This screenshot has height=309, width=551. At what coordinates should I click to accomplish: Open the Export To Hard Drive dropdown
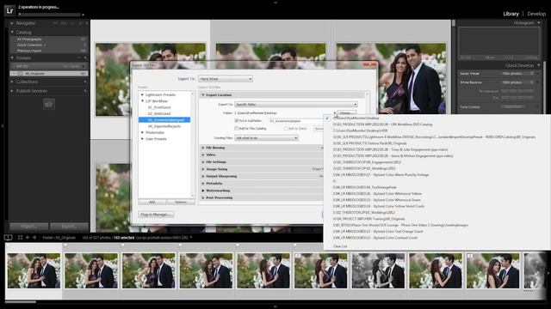pos(226,79)
